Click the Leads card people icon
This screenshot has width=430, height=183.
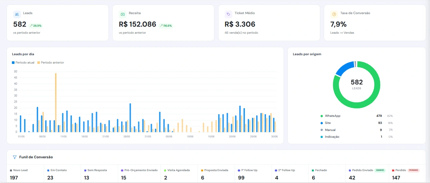coord(17,14)
